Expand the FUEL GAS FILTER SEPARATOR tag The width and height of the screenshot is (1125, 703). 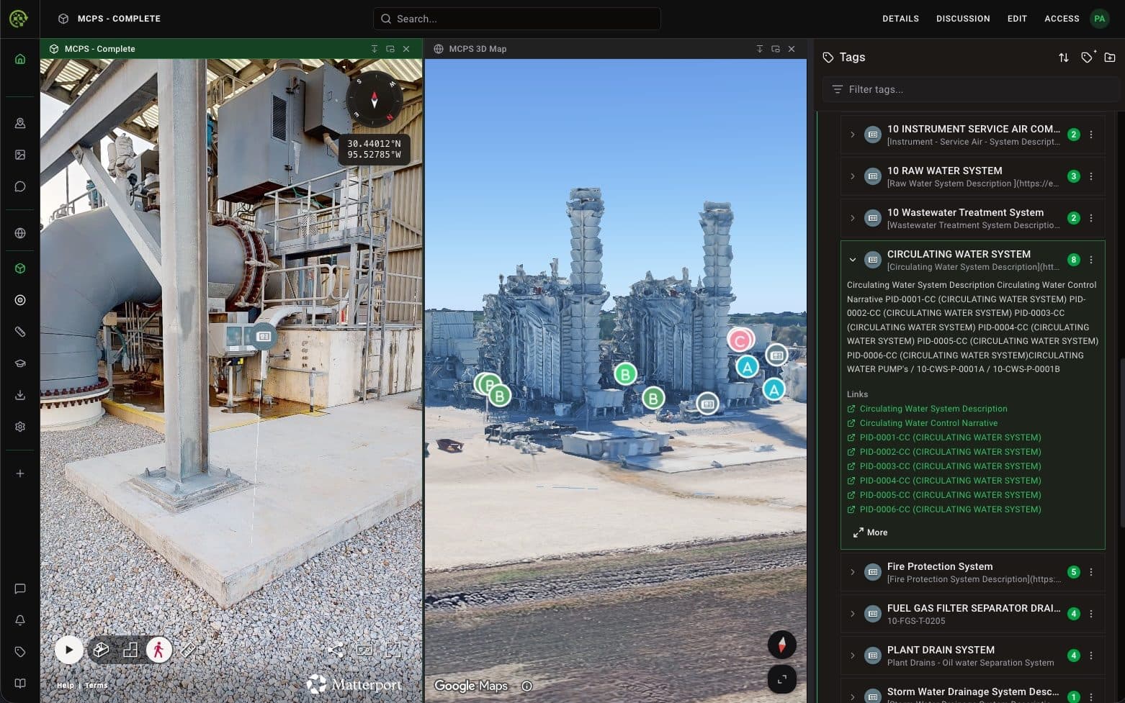pyautogui.click(x=853, y=614)
